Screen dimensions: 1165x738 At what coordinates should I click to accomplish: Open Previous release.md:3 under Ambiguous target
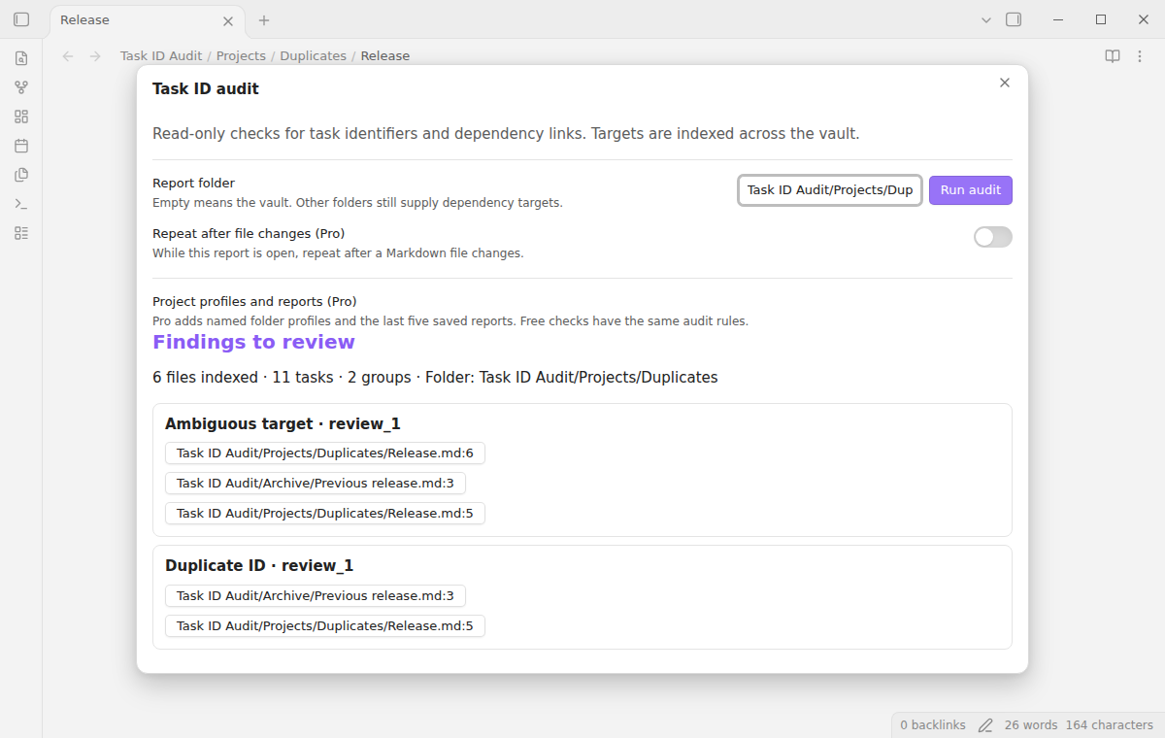(316, 484)
